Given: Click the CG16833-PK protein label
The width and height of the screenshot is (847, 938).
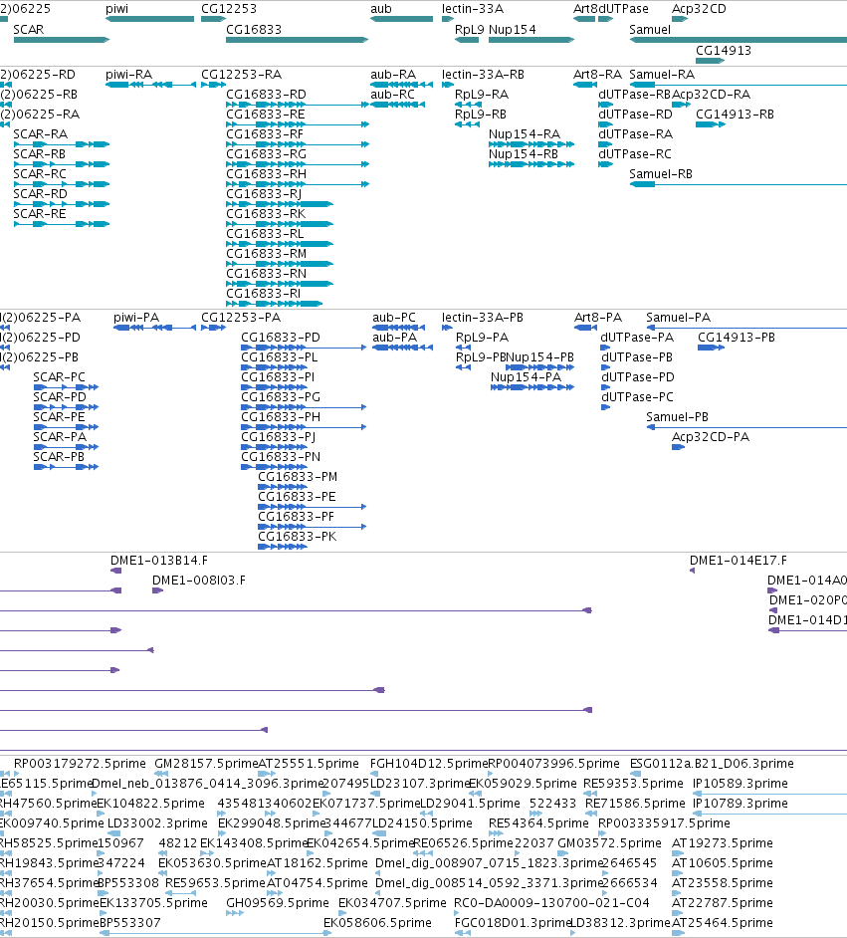Looking at the screenshot, I should click(297, 537).
